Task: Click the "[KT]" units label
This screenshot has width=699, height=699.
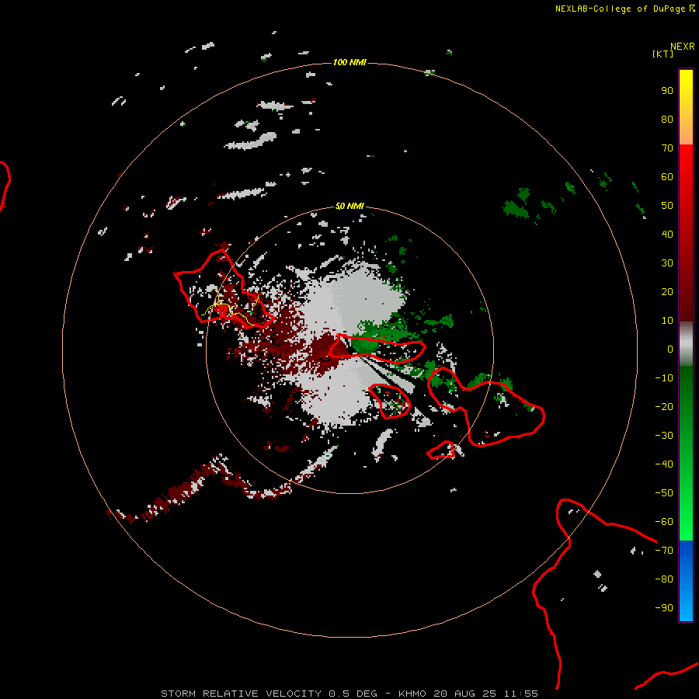Action: 663,54
